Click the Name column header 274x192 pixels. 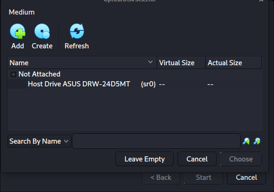[x=82, y=63]
